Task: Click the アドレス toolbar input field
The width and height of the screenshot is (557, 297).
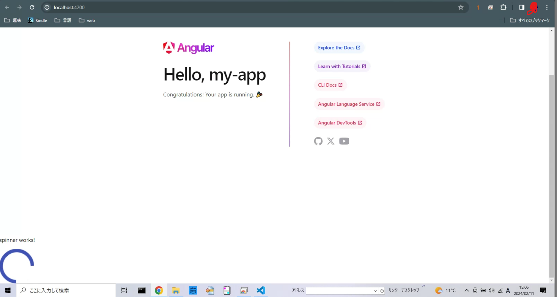Action: click(x=339, y=291)
